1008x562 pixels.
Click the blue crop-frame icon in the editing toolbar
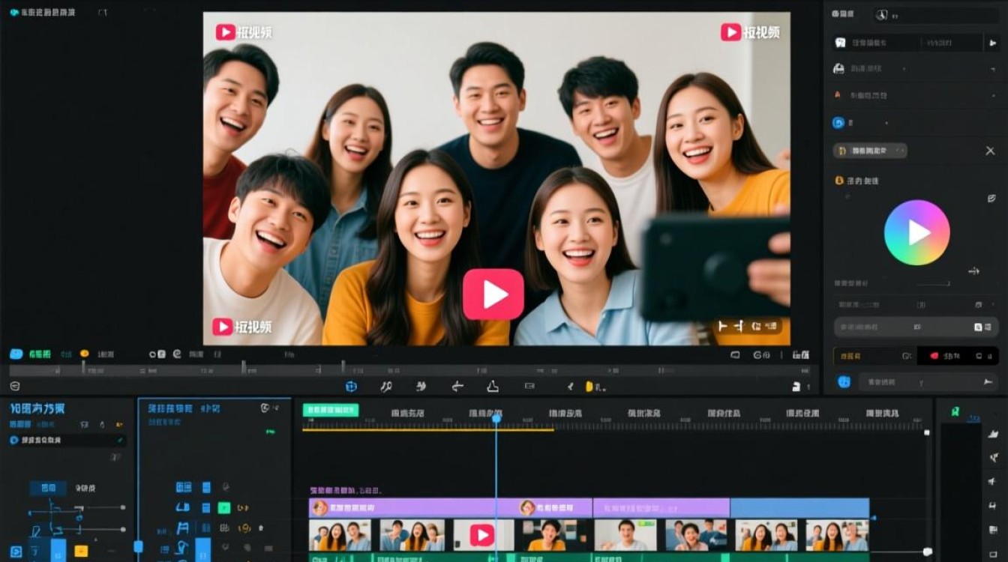pyautogui.click(x=350, y=387)
